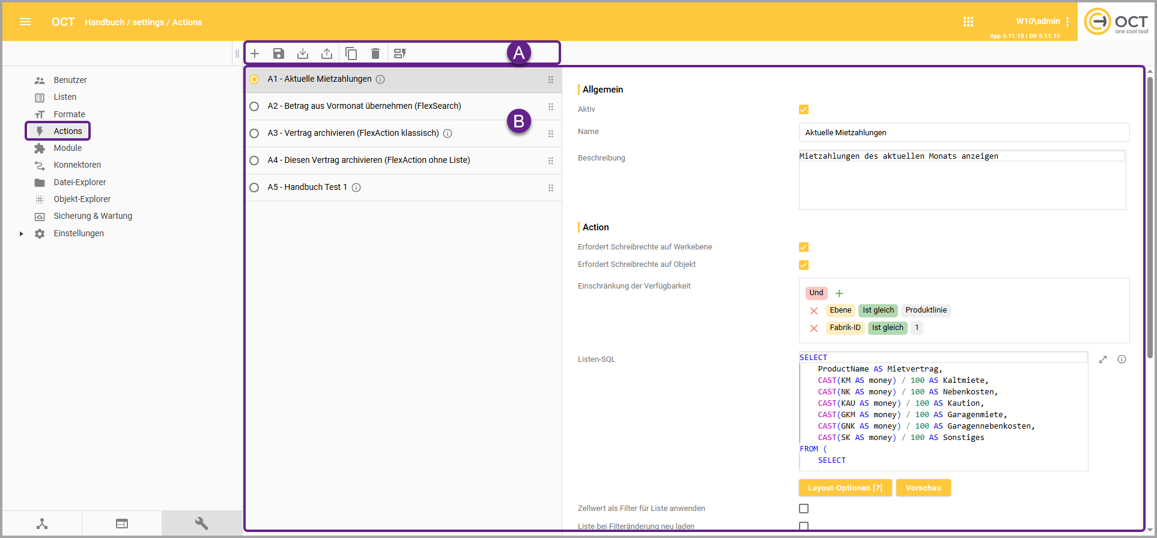This screenshot has width=1157, height=538.
Task: Remove the Fabrik-ID condition with red X
Action: click(x=814, y=328)
